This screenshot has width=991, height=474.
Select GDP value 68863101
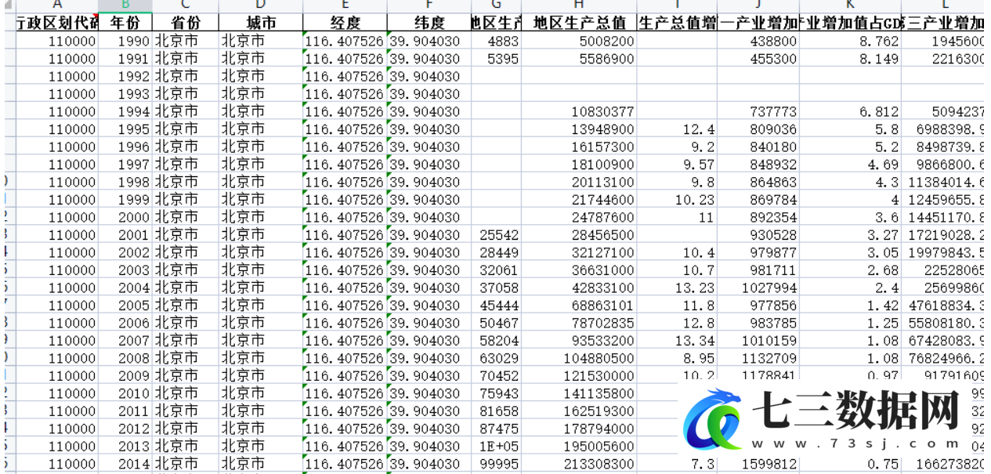point(579,306)
